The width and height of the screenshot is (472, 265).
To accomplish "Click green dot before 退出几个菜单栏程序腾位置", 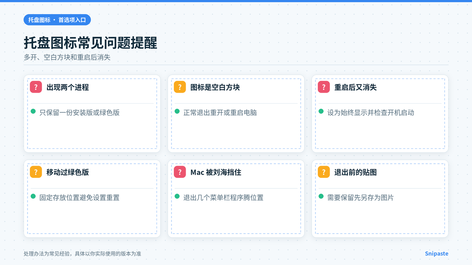I will coord(177,196).
